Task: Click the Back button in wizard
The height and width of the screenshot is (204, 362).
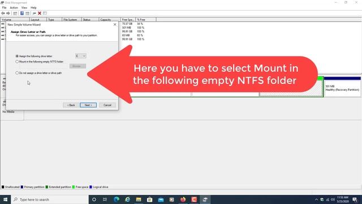Action: tap(71, 105)
